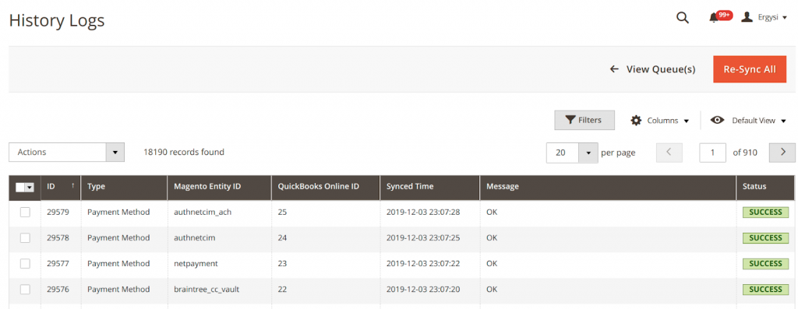Open the View Queue(s) link

pos(652,69)
